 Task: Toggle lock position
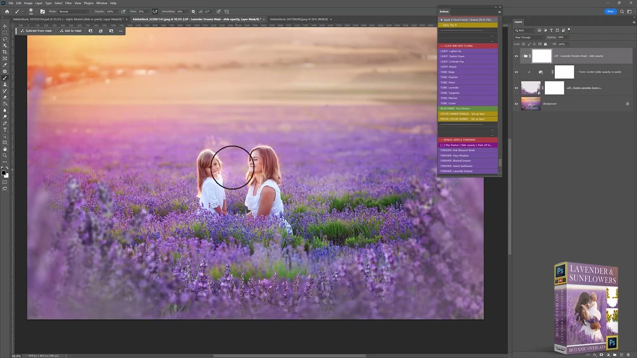[533, 44]
